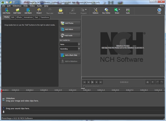This screenshot has height=121, width=166.
Task: Expand the Share dropdown arrow
Action: (x=119, y=9)
